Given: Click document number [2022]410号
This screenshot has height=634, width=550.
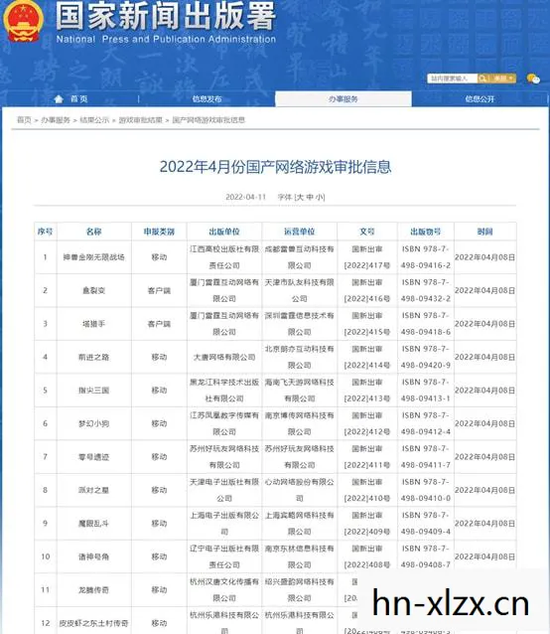Looking at the screenshot, I should pyautogui.click(x=367, y=498).
